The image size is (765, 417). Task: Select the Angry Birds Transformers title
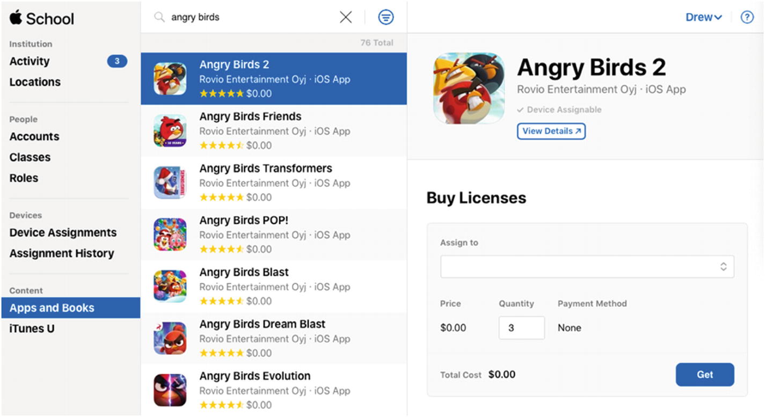266,169
